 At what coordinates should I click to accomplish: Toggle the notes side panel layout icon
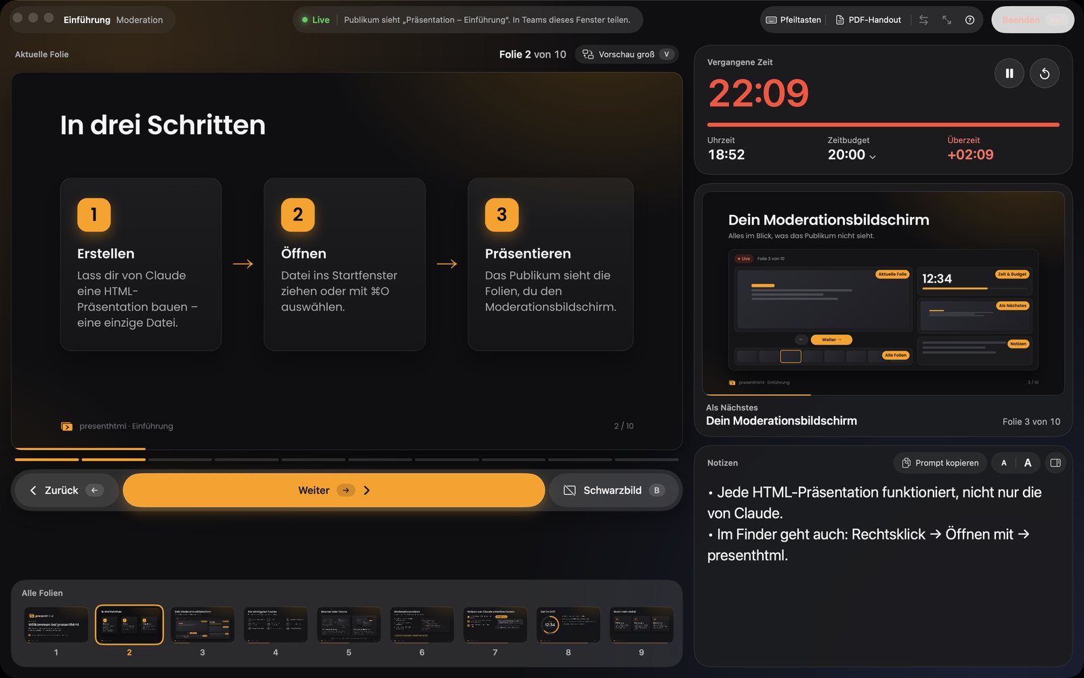1055,463
